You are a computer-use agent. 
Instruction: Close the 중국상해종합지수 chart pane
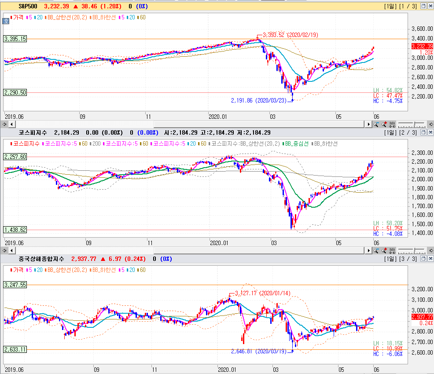tap(430, 259)
